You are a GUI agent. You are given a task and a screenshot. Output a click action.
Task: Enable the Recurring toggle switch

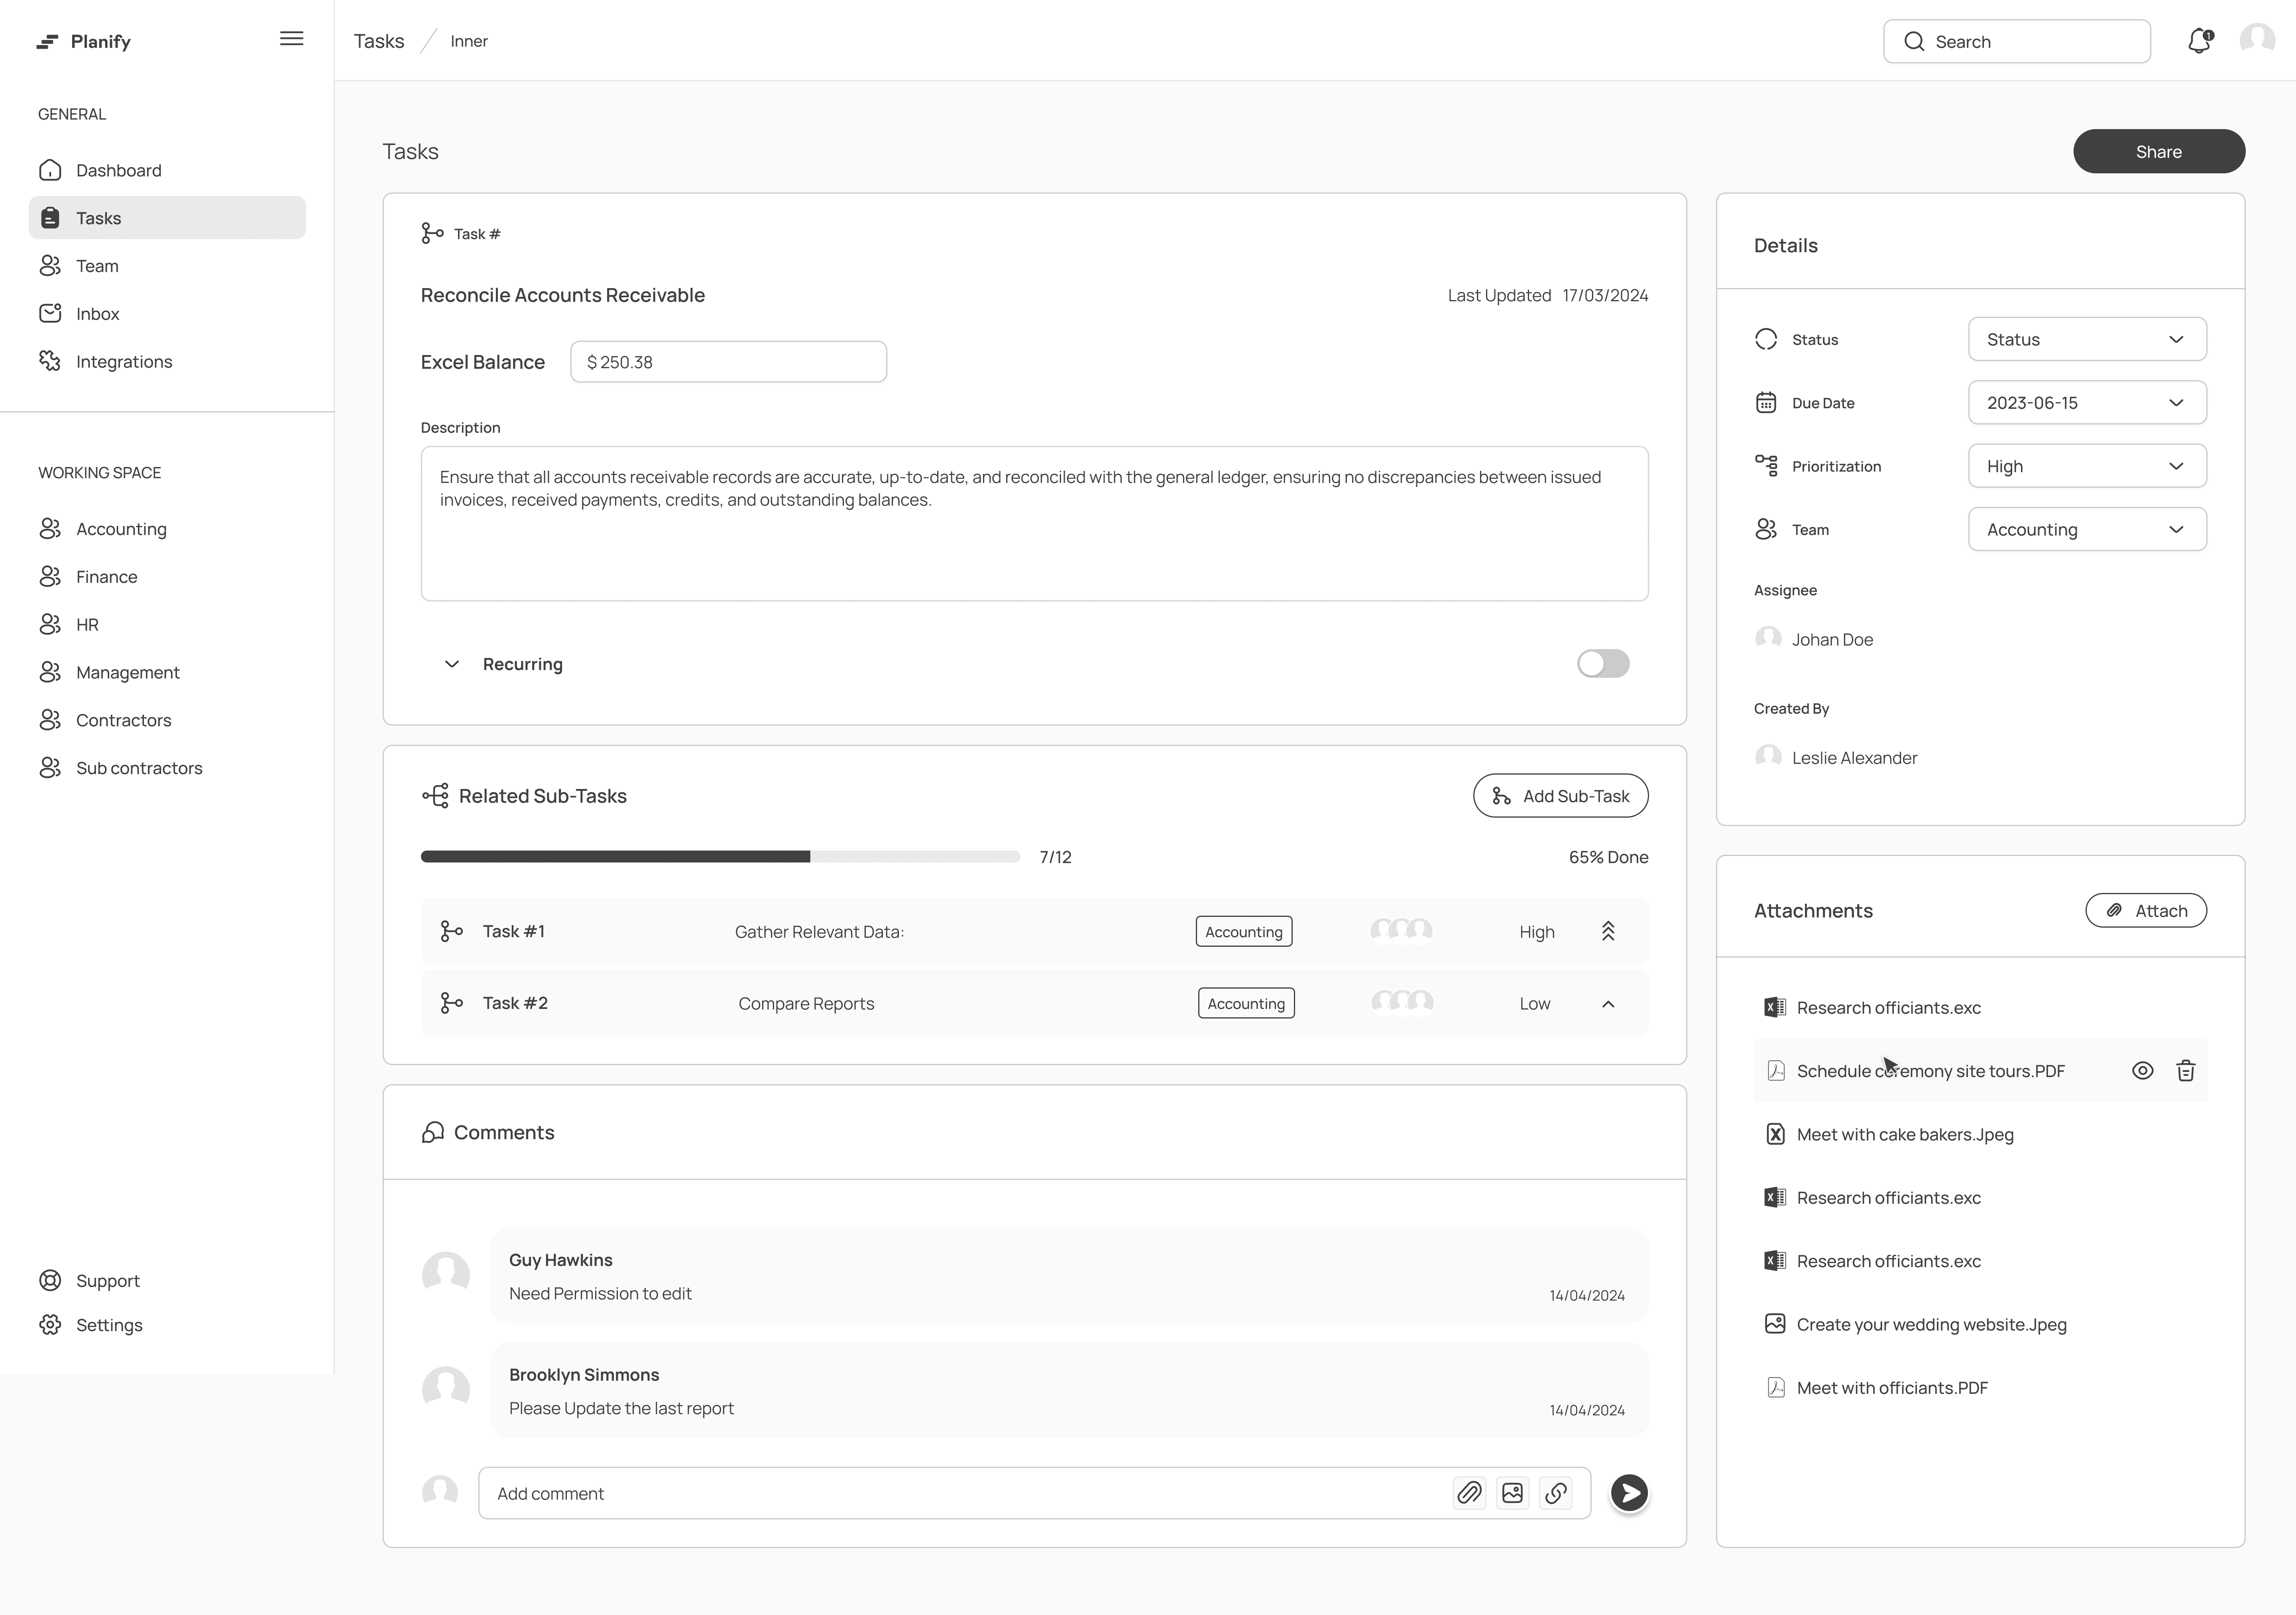1603,663
